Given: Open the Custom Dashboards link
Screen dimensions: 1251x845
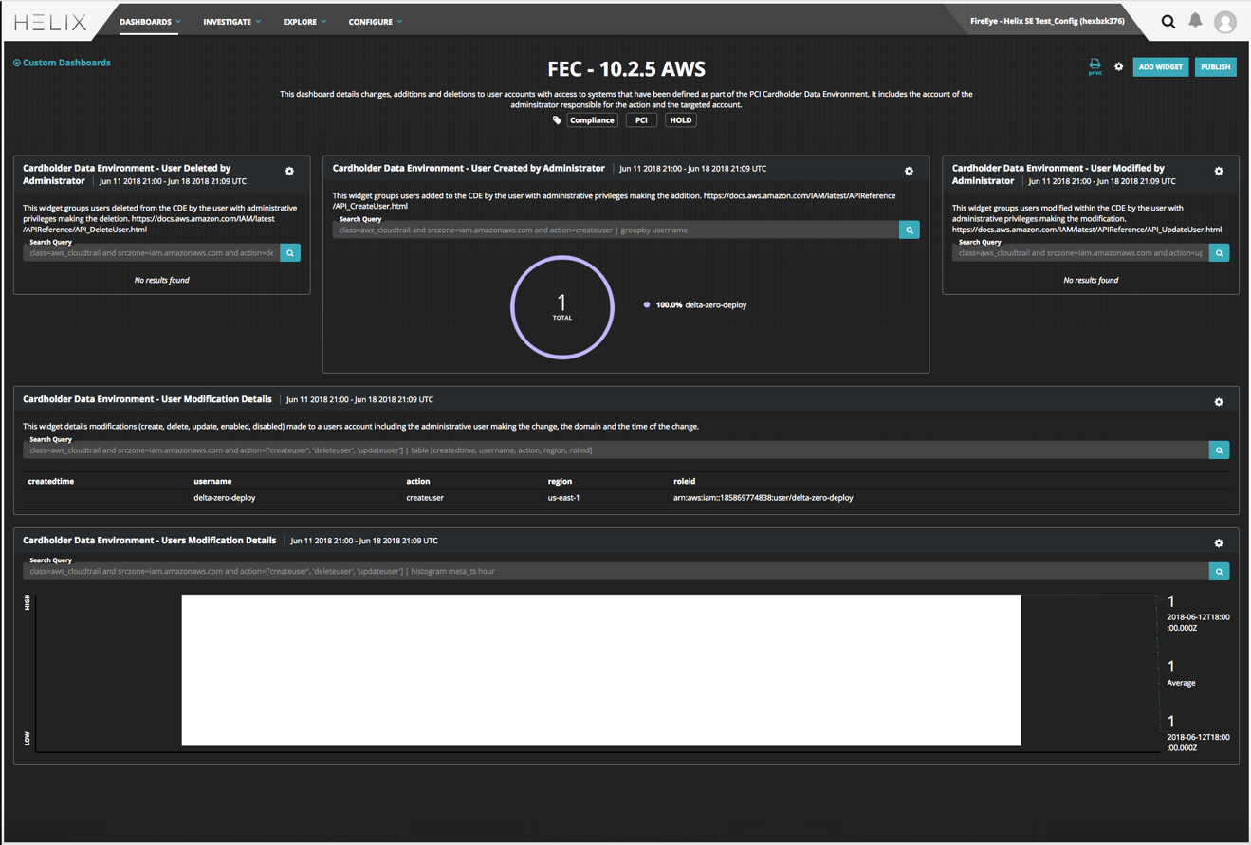Looking at the screenshot, I should (x=66, y=63).
